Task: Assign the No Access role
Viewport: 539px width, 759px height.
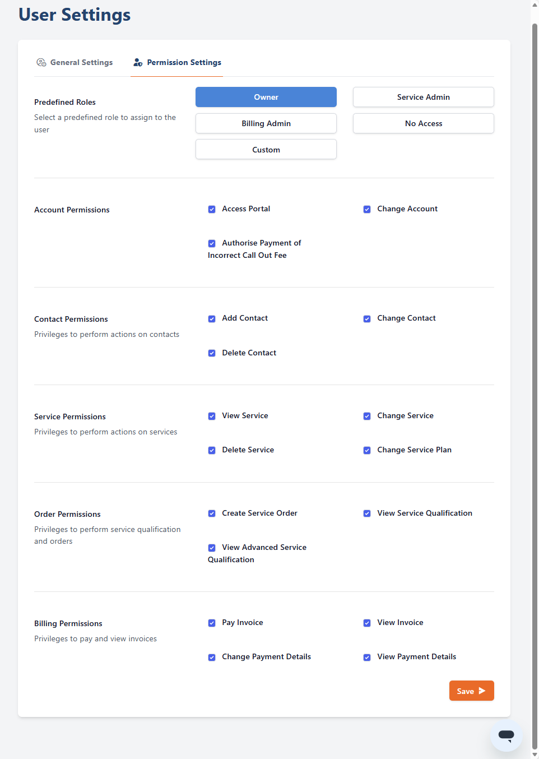Action: pos(424,123)
